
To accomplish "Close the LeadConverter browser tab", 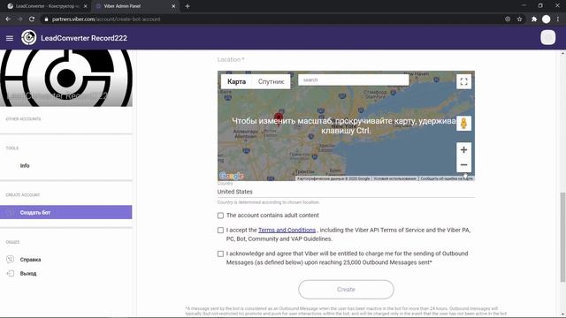I will [x=86, y=6].
